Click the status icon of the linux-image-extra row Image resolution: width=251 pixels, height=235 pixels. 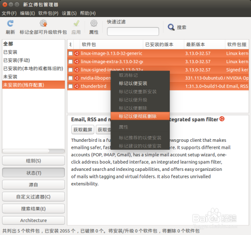coord(77,62)
